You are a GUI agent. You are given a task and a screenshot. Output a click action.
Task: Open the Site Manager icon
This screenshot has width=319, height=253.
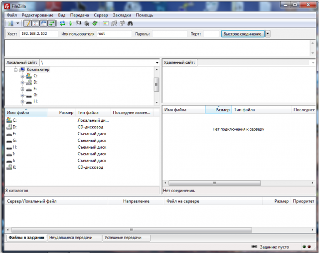pyautogui.click(x=11, y=23)
